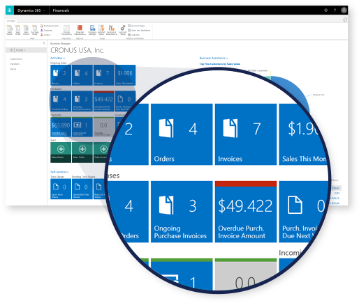
Task: Open Services & Extensions ribbon dropdown
Action: point(111,30)
